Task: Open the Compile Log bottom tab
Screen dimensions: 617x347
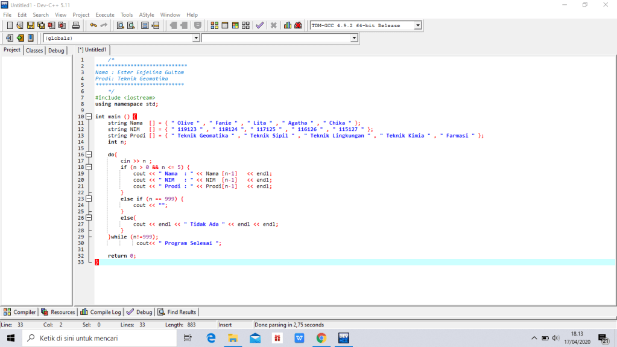Action: (101, 312)
